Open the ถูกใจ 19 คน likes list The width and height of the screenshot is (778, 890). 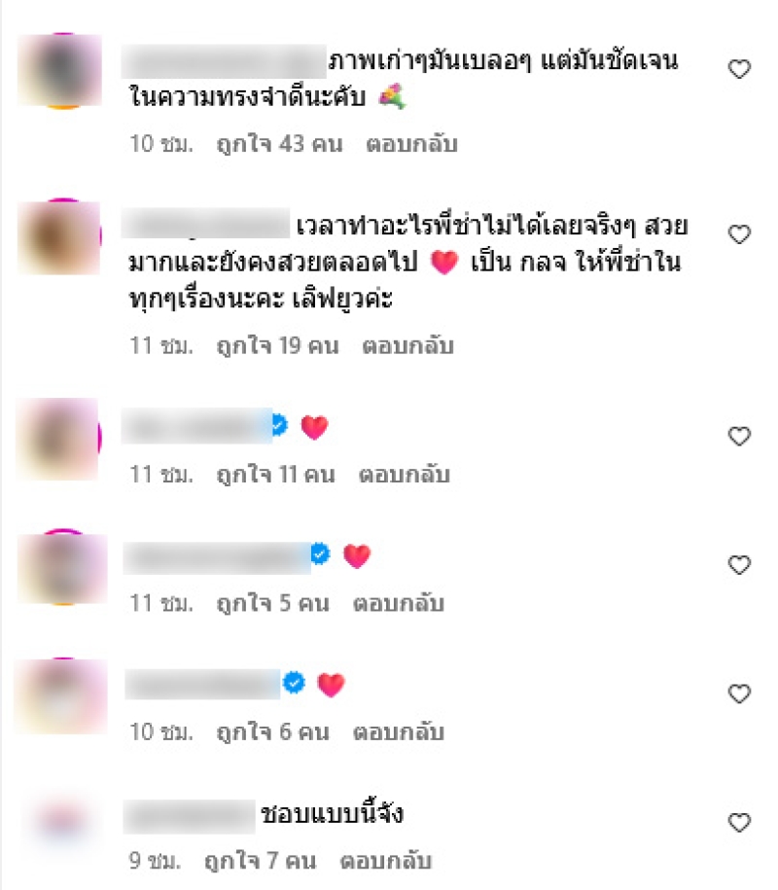(277, 346)
